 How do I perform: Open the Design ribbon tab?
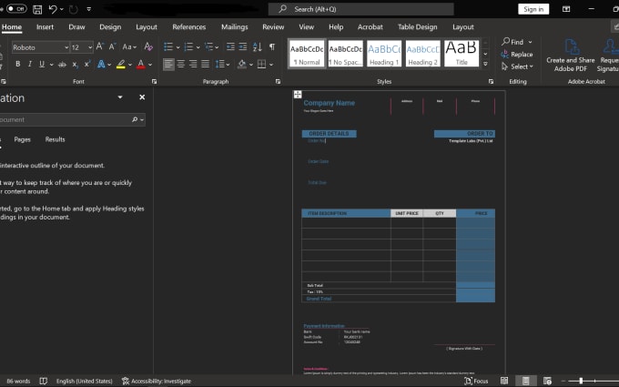(110, 26)
